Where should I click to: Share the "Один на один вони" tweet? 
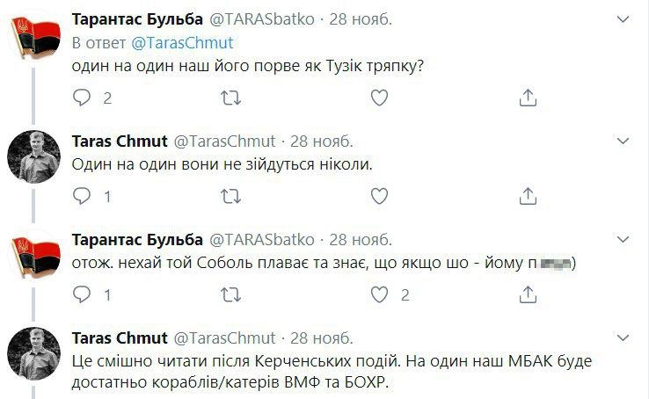pos(528,196)
